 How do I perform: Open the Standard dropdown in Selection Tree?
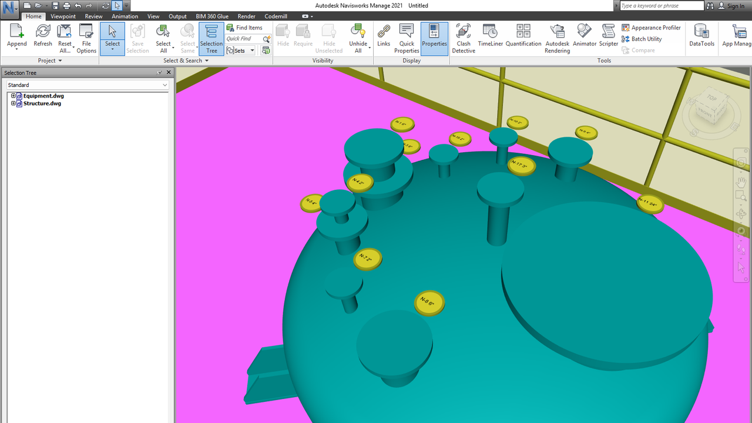(x=88, y=85)
